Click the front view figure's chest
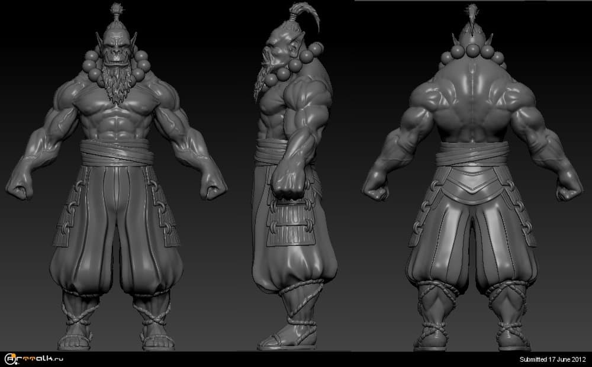Viewport: 592px width, 367px height. tap(116, 108)
